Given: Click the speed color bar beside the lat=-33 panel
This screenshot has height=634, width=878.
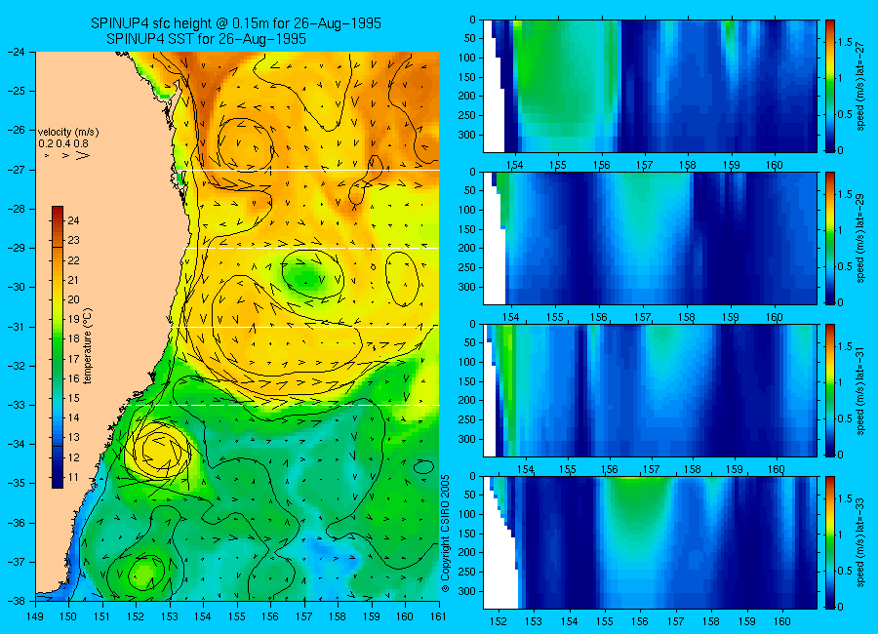Looking at the screenshot, I should pyautogui.click(x=829, y=542).
